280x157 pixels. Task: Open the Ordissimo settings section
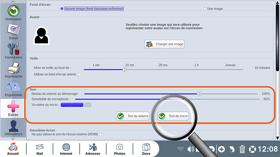tap(13, 13)
